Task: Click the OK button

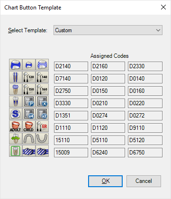Action: 105,181
